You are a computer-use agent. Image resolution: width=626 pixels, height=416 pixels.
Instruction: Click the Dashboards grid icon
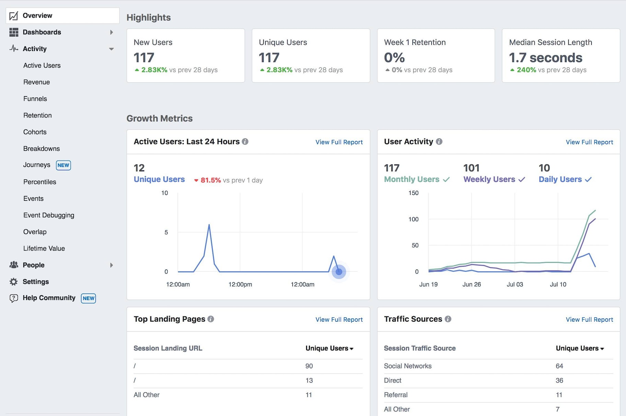coord(14,32)
